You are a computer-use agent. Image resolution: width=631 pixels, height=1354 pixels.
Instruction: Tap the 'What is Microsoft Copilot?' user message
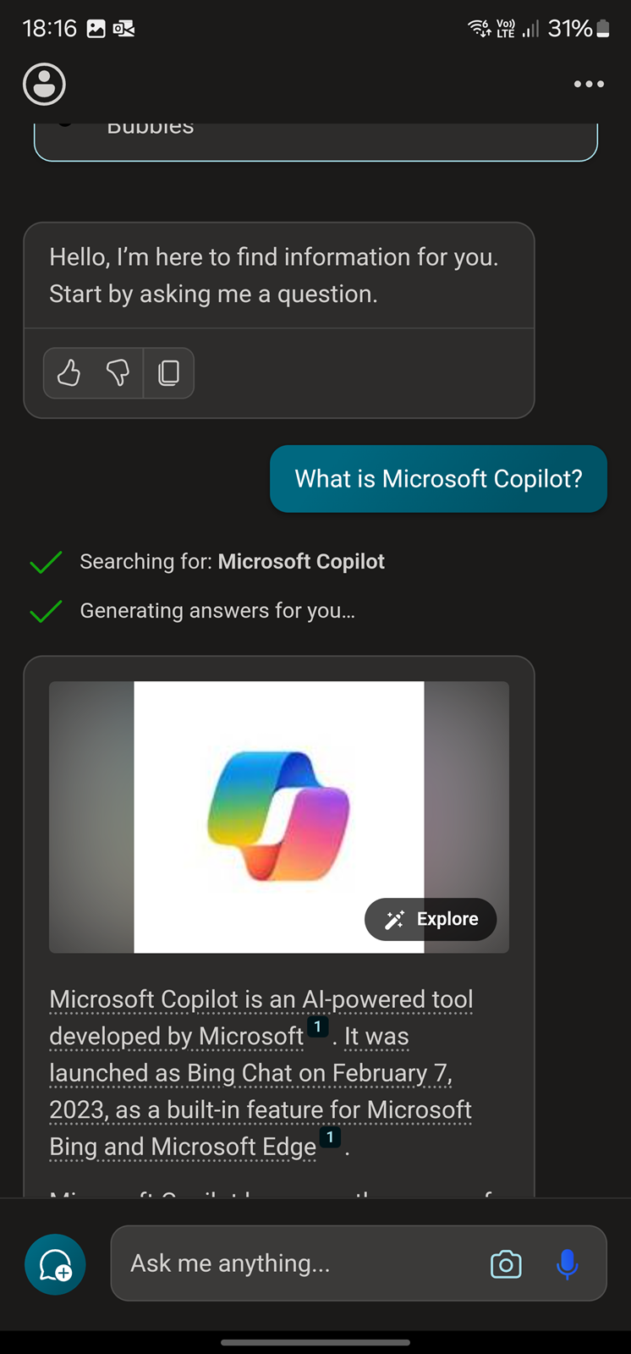[x=438, y=479]
